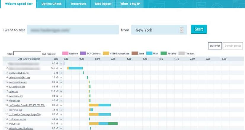Click the Filter text box
The image size is (245, 130).
tap(27, 53)
